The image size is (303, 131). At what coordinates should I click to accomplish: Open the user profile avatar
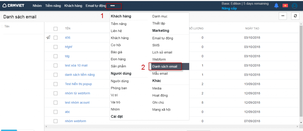coord(294,6)
